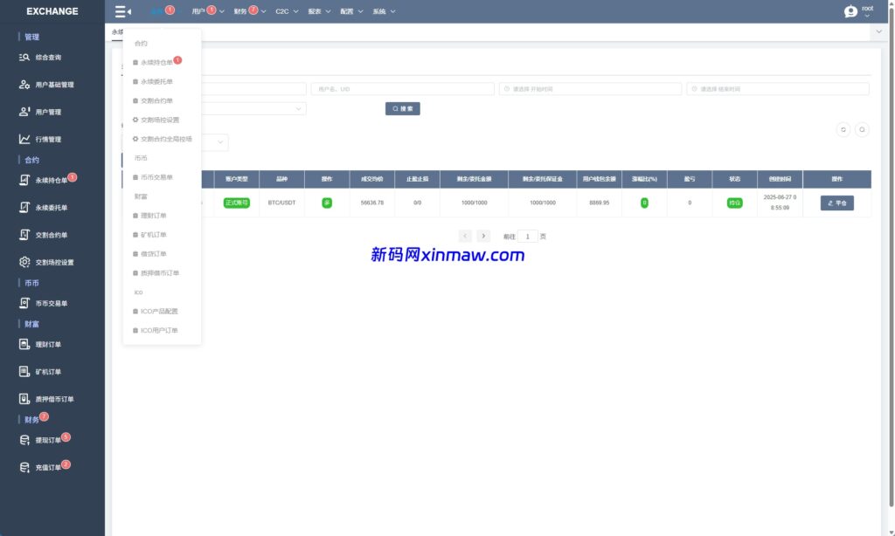The image size is (895, 536).
Task: Collapse the sidebar with the hamburger icon
Action: pyautogui.click(x=121, y=11)
